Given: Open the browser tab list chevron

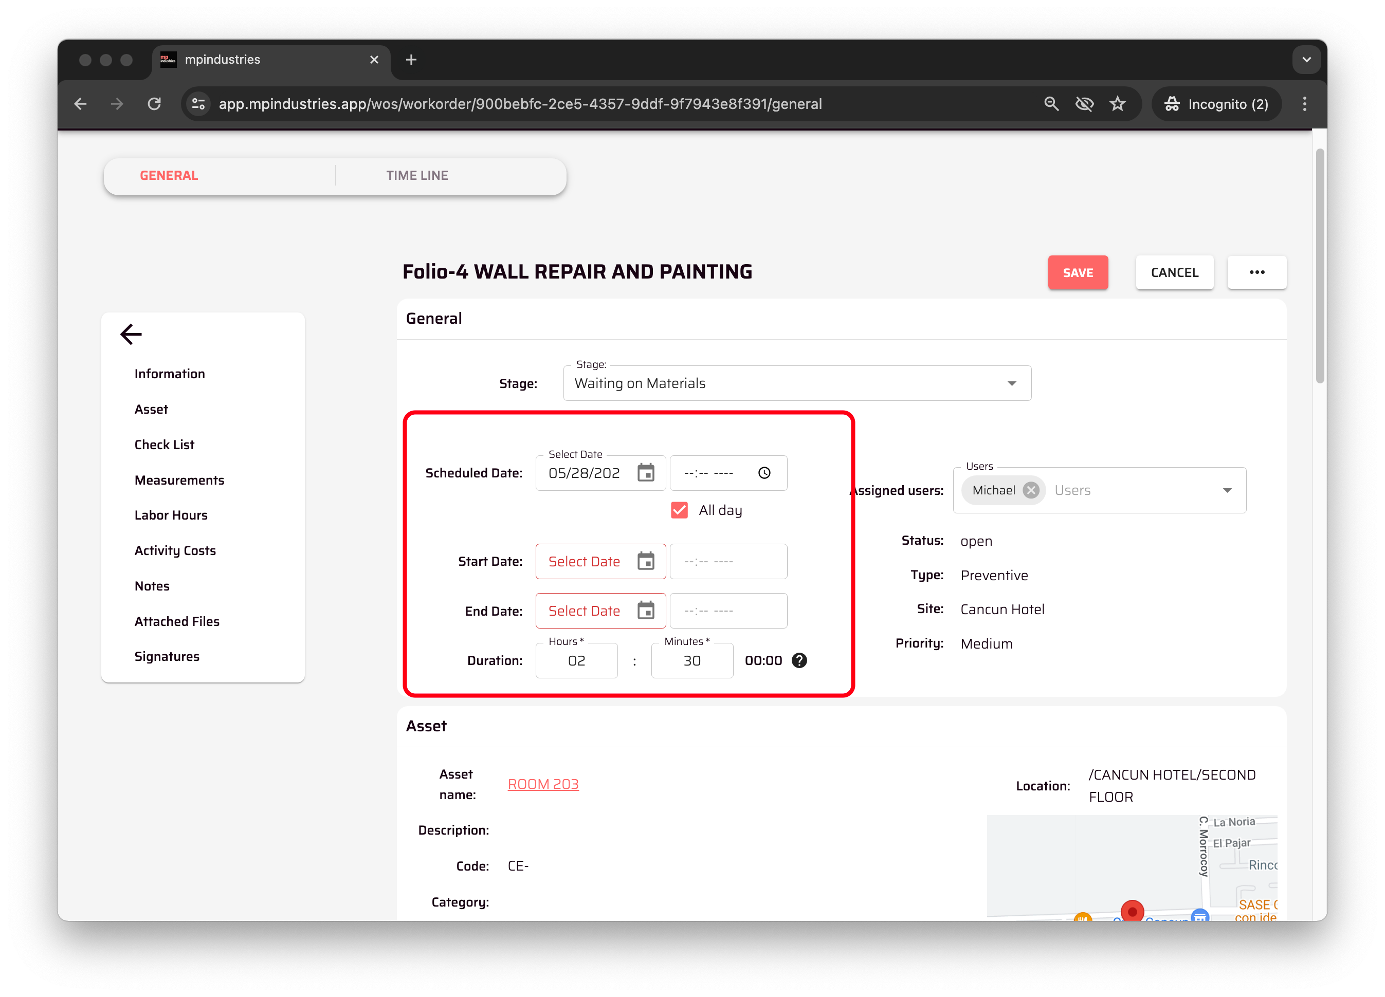Looking at the screenshot, I should pyautogui.click(x=1306, y=60).
